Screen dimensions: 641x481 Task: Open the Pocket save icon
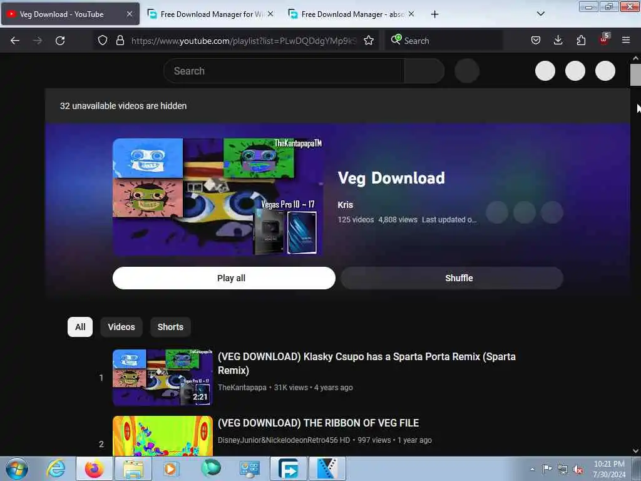click(x=536, y=40)
